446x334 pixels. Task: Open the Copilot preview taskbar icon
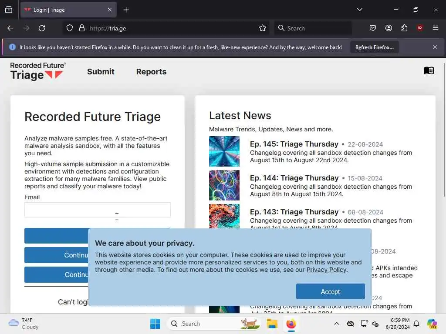point(432,324)
